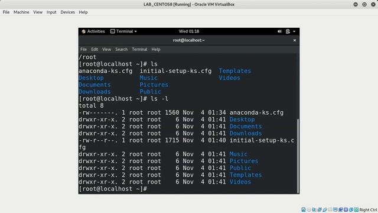Viewport: 378px width, 213px height.
Task: Click the USB devices indicator in VirtualBox status bar
Action: click(x=325, y=209)
